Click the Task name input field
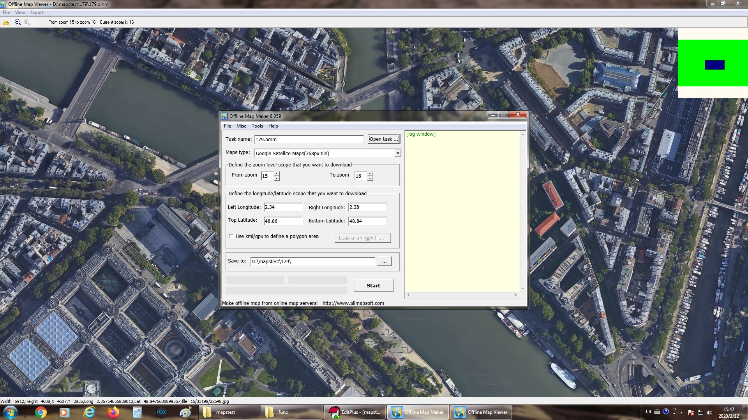This screenshot has width=748, height=420. pos(309,139)
